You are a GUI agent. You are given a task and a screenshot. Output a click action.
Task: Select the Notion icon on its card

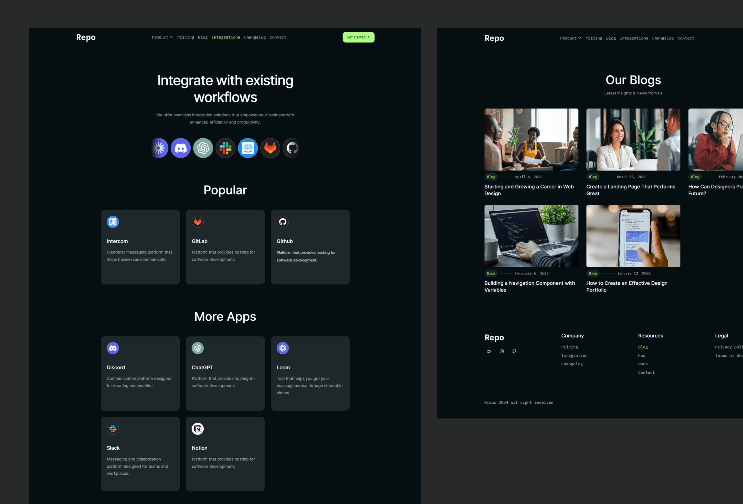click(x=198, y=429)
